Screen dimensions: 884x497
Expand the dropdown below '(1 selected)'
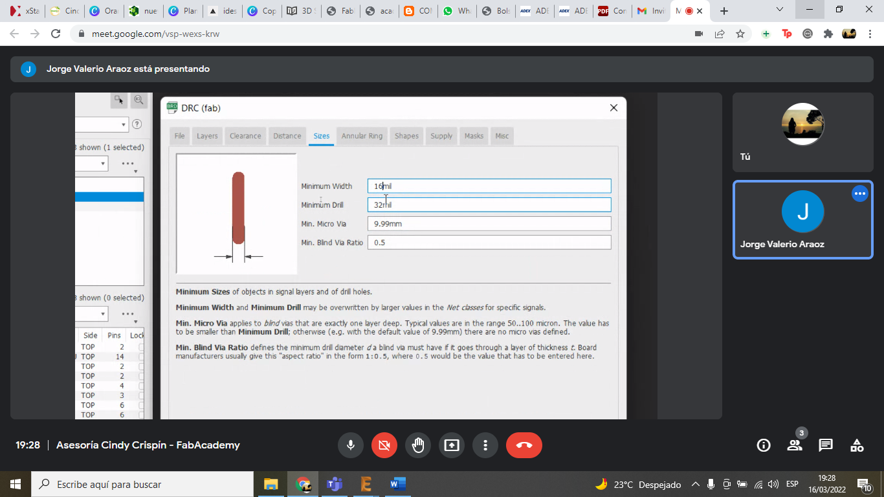tap(103, 164)
